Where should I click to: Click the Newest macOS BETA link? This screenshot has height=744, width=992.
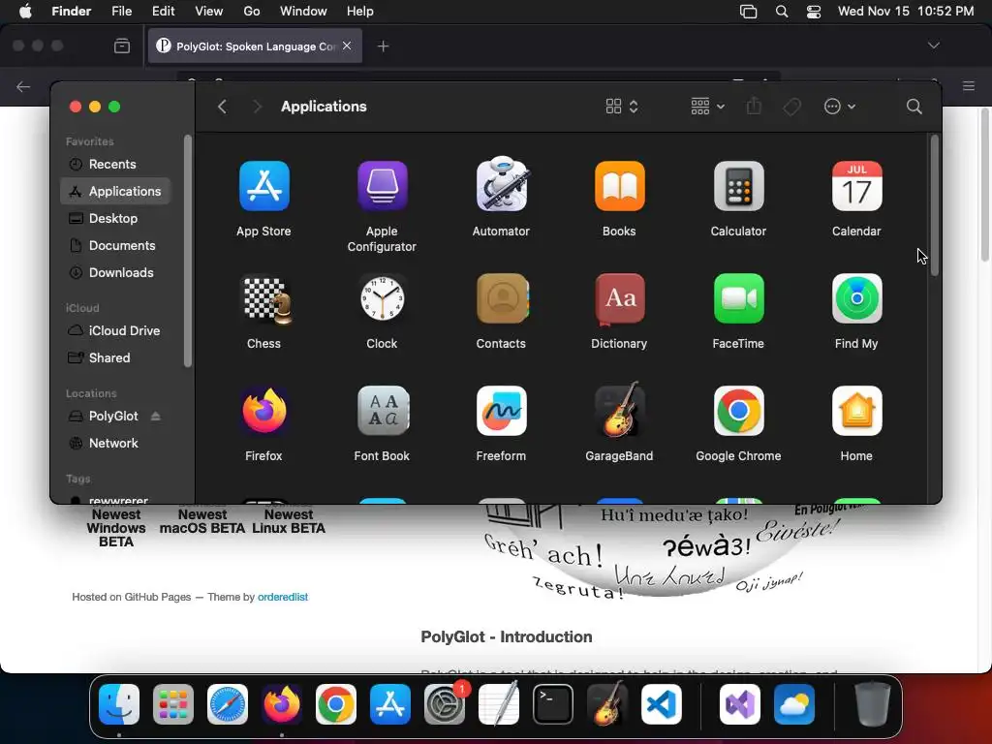click(201, 521)
